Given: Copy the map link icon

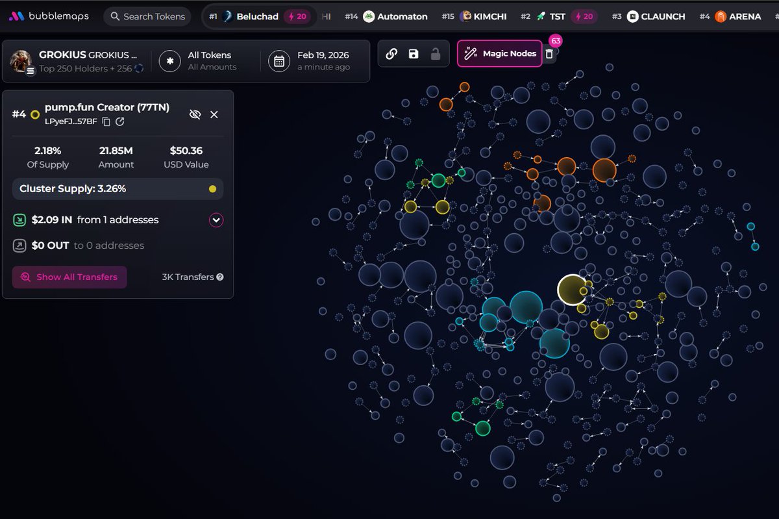Looking at the screenshot, I should [391, 54].
